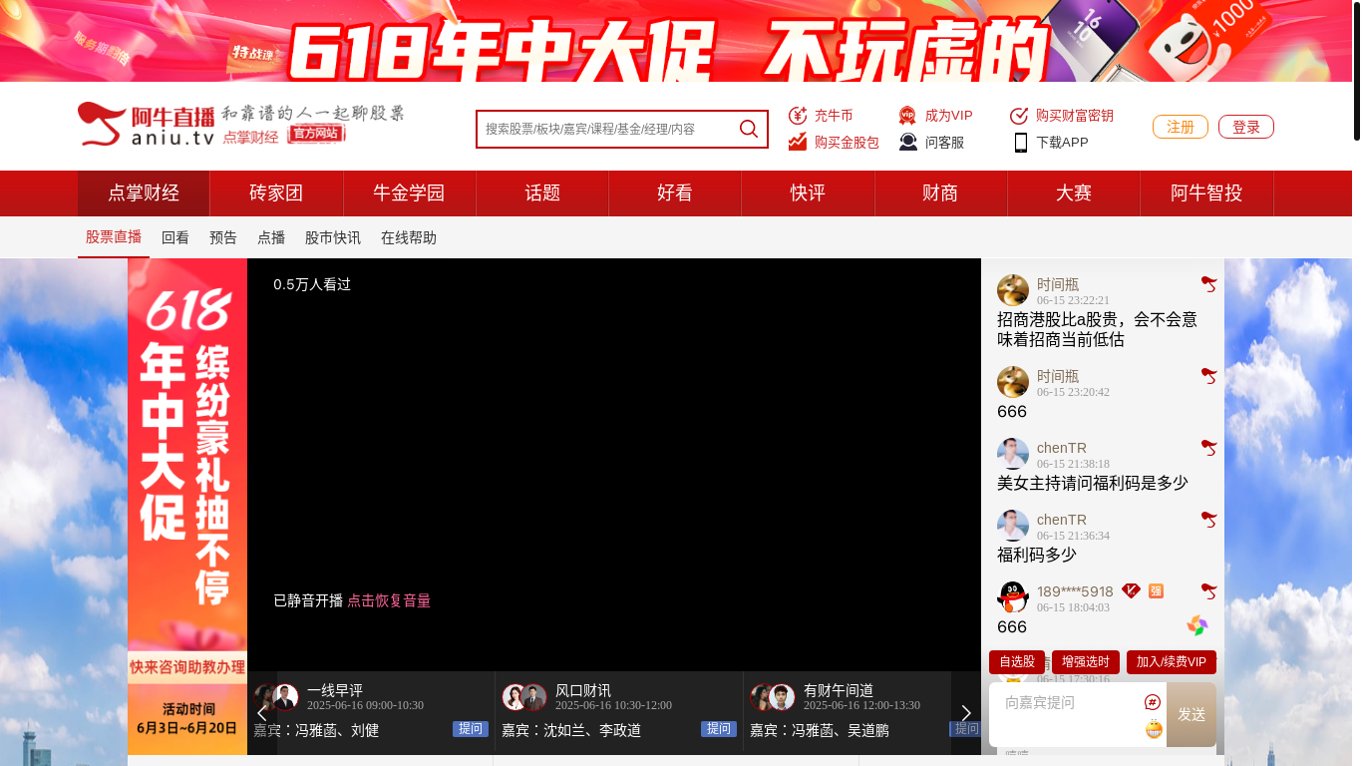Click bull icon beside 21:38:18 comment
Screen dimensions: 1362x766
pos(1208,448)
